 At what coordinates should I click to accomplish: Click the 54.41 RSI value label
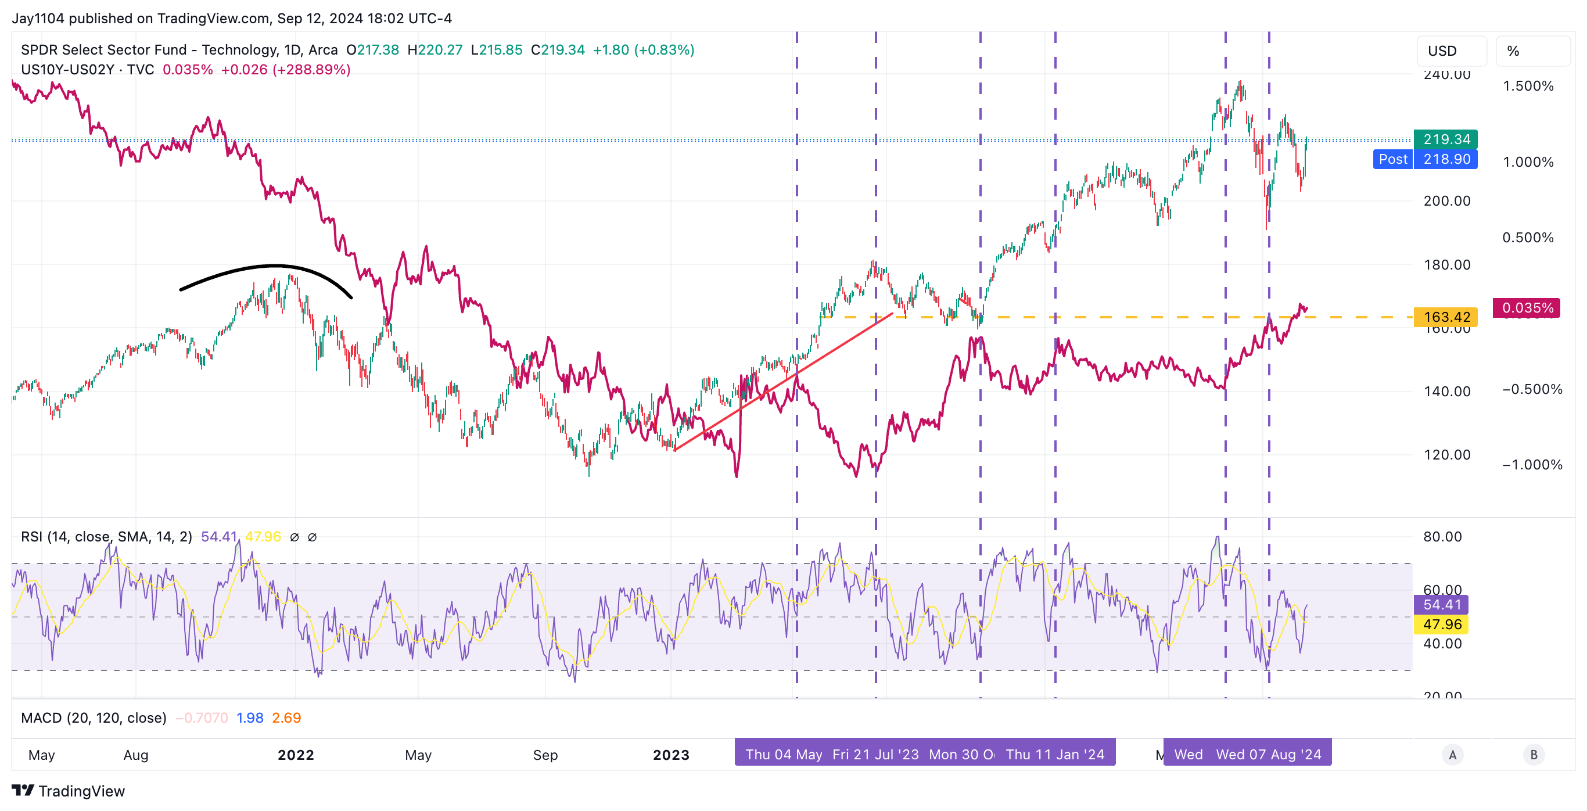click(x=1441, y=605)
